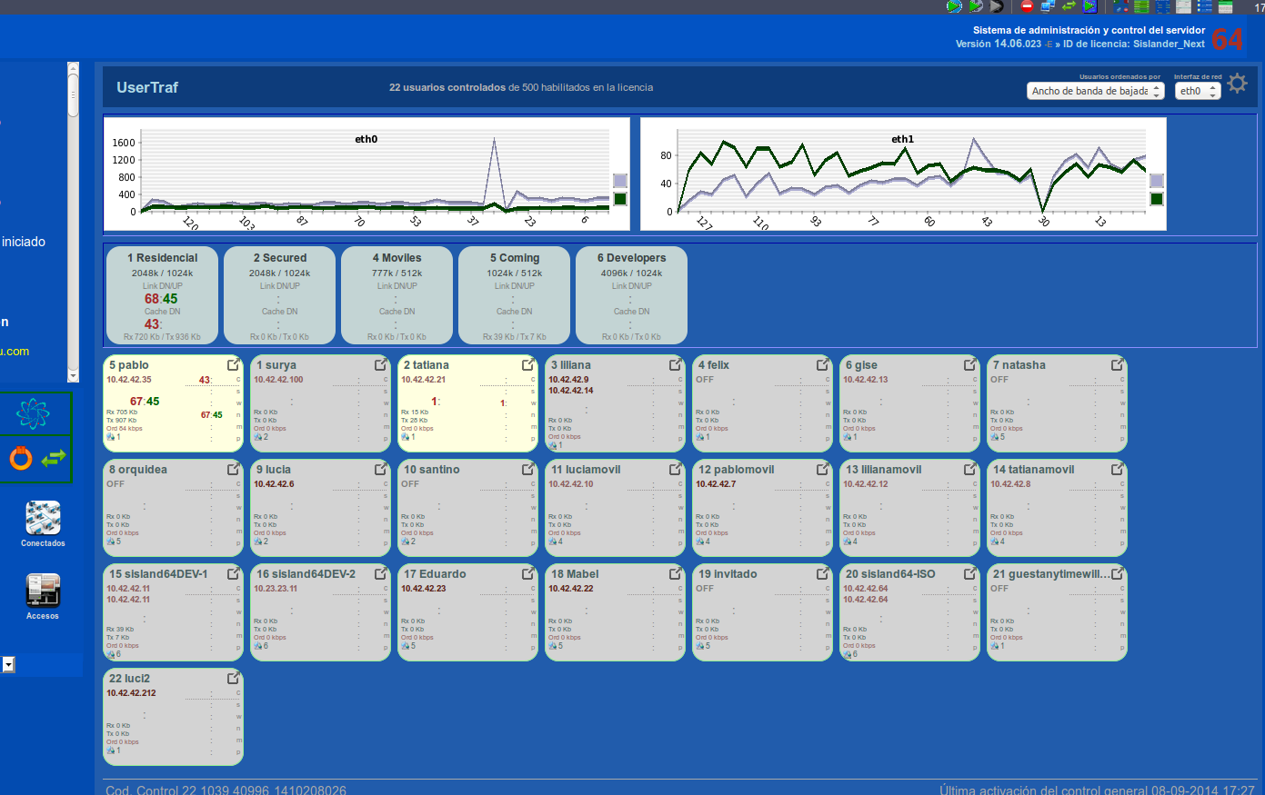Click the dark green legend swatch on eth1 graph
1265x795 pixels.
1157,199
